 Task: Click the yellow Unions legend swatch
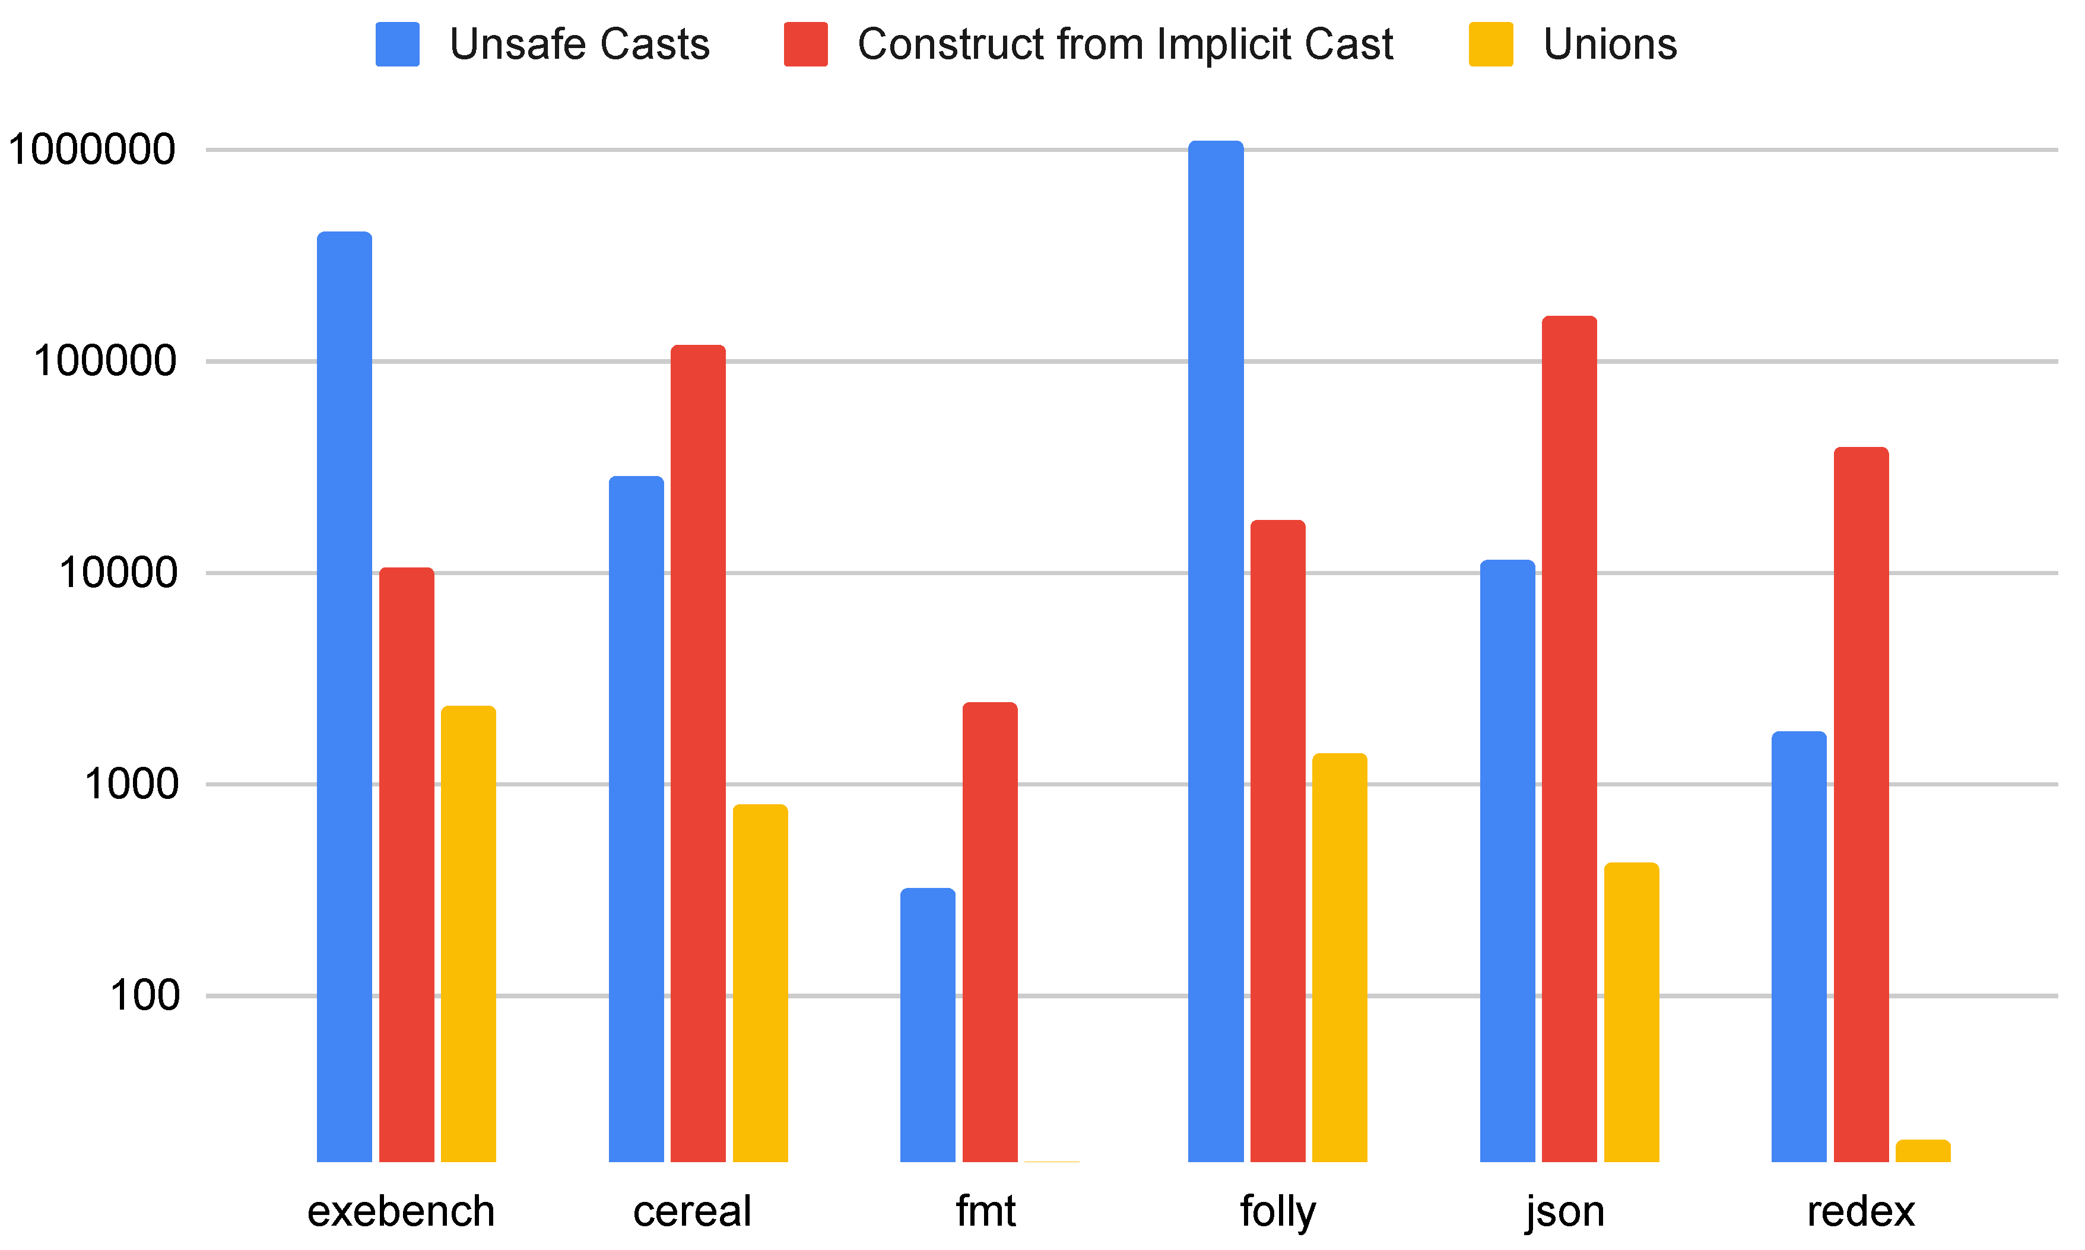[1490, 44]
